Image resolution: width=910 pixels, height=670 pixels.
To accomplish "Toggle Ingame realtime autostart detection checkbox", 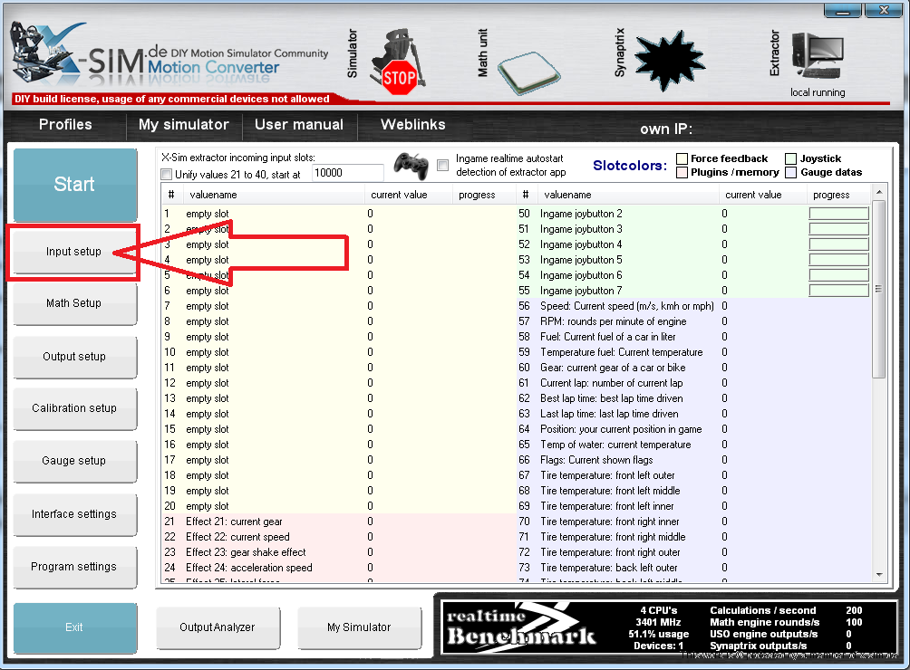I will click(x=442, y=165).
